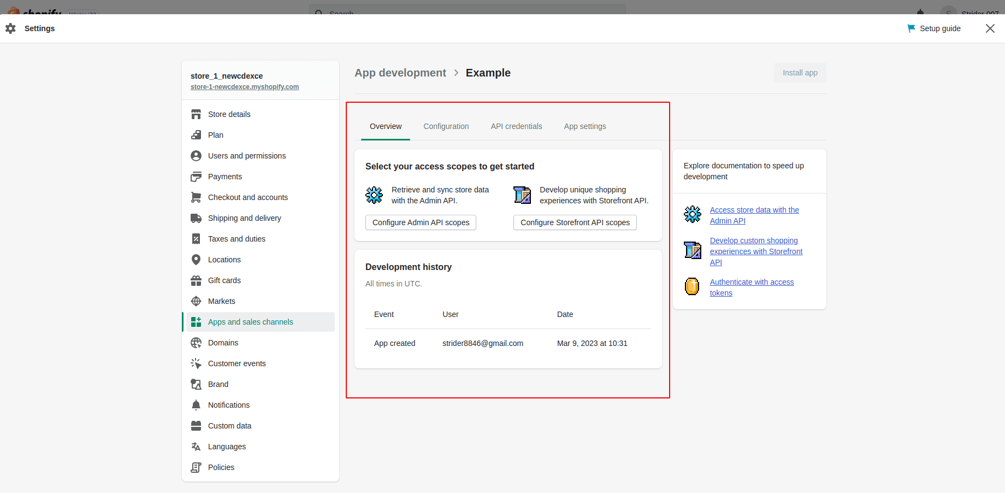
Task: Open Access store data with Admin API link
Action: [754, 215]
